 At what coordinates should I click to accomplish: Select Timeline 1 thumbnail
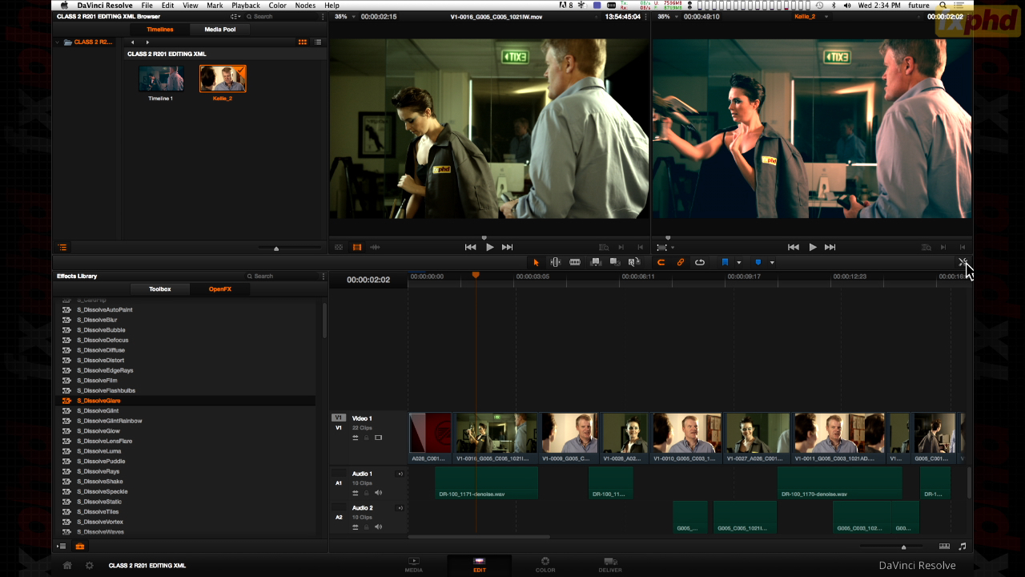pyautogui.click(x=161, y=79)
